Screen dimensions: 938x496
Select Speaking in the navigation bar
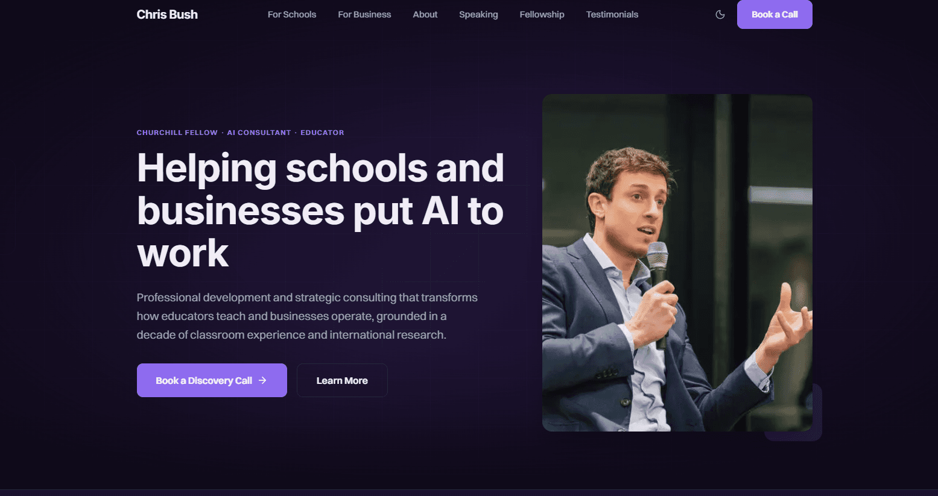click(x=478, y=14)
